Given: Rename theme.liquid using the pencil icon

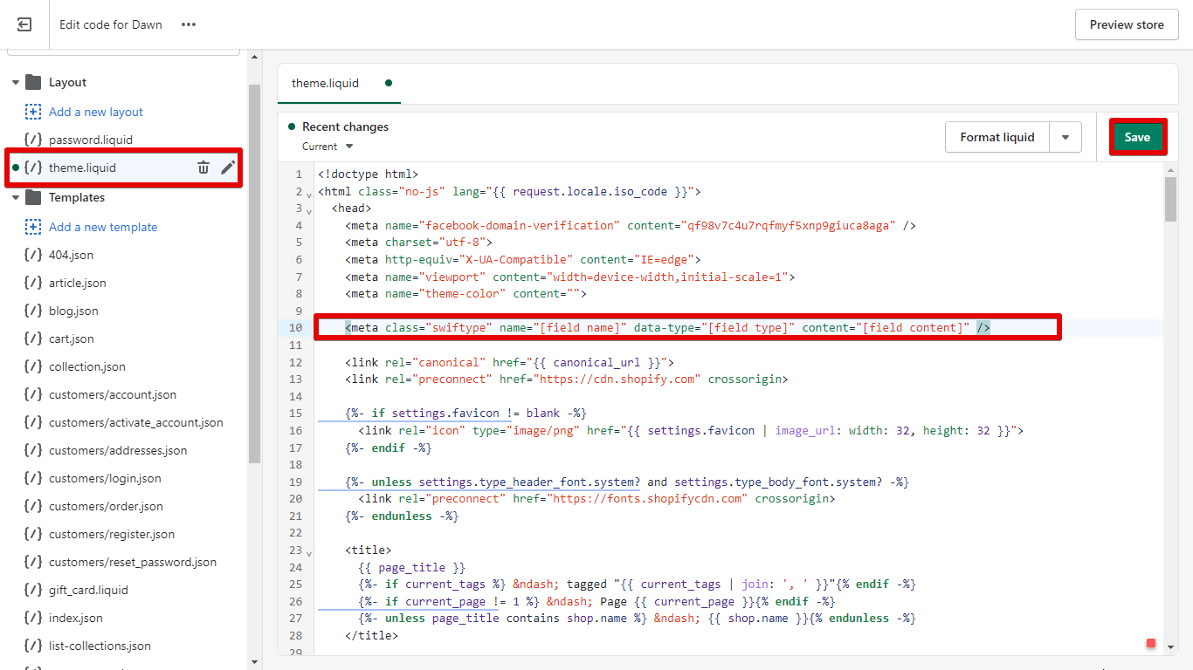Looking at the screenshot, I should pyautogui.click(x=228, y=167).
